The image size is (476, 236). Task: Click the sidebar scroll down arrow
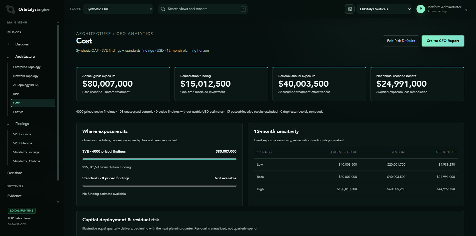pos(58,202)
